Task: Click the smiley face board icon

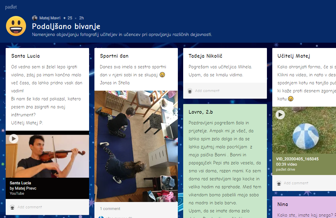Action: tap(16, 26)
